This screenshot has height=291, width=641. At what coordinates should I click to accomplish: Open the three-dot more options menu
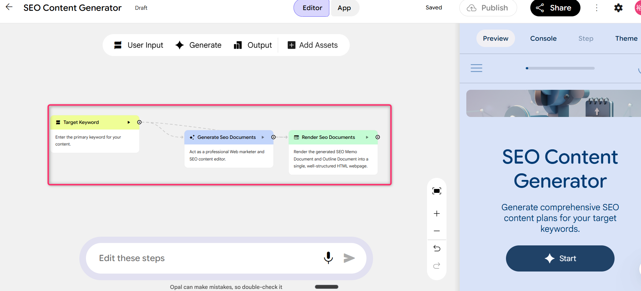pyautogui.click(x=596, y=8)
